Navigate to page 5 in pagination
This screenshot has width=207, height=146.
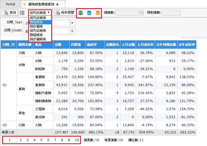(41, 140)
